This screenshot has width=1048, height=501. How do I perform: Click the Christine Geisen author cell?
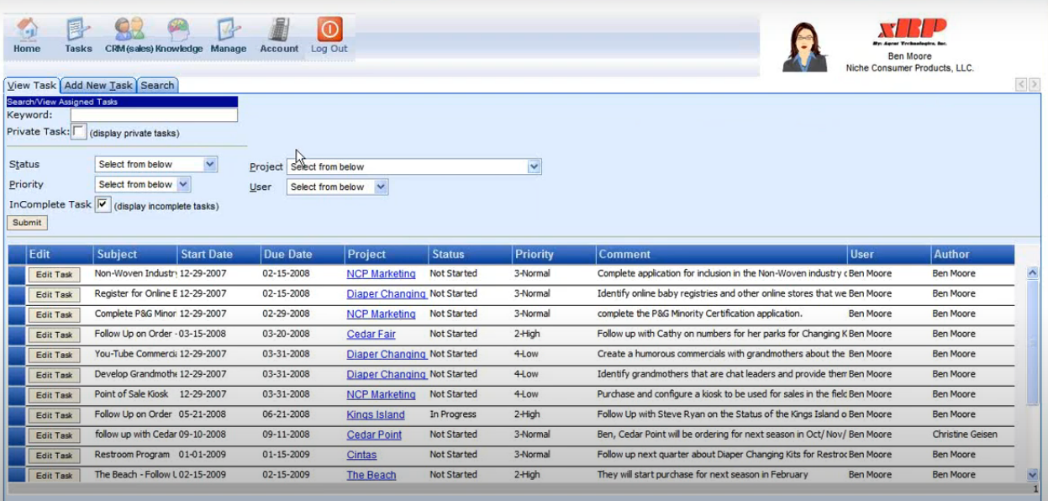pos(965,435)
